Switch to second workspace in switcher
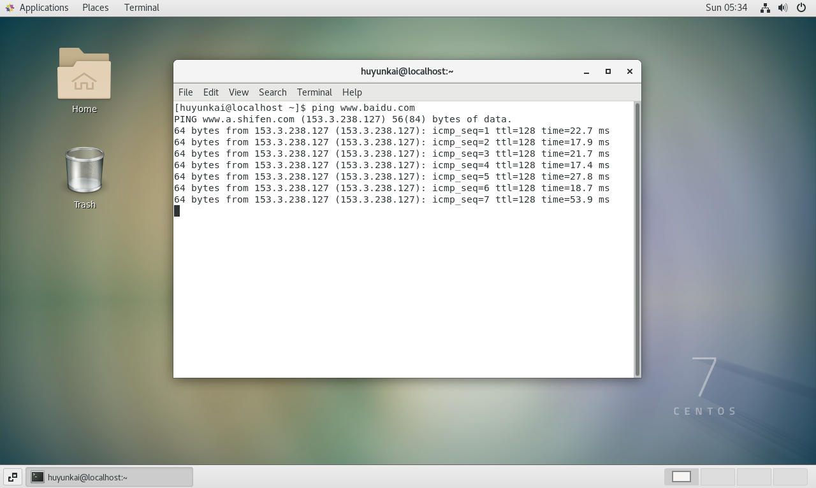Image resolution: width=816 pixels, height=488 pixels. tap(718, 477)
